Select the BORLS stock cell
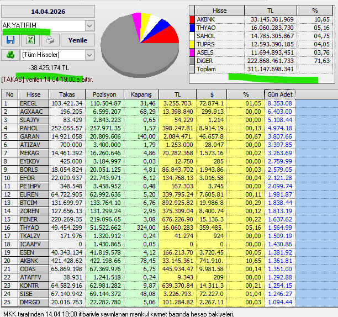 point(33,170)
